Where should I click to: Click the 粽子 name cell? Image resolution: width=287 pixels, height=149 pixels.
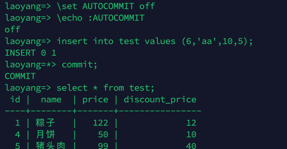[45, 123]
